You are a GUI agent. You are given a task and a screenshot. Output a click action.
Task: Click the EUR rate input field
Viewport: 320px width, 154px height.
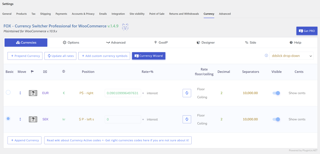click(x=123, y=93)
